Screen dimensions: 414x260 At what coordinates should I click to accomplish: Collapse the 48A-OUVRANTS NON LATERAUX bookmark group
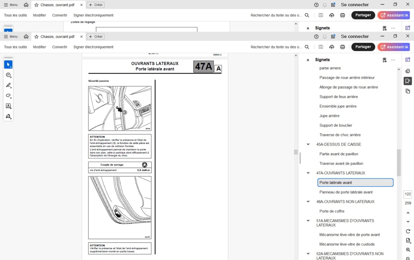tap(308, 202)
